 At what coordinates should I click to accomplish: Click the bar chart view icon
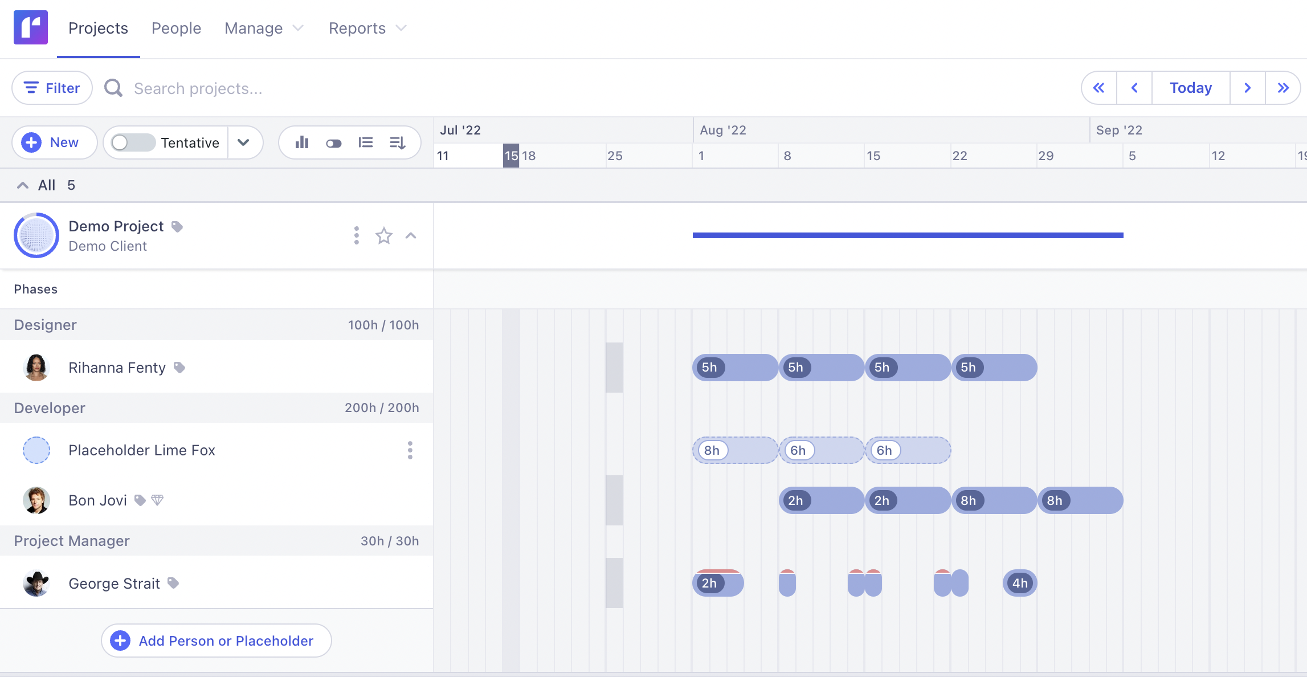pyautogui.click(x=302, y=142)
